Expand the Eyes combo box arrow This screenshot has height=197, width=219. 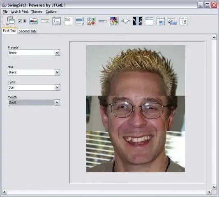[x=57, y=87]
